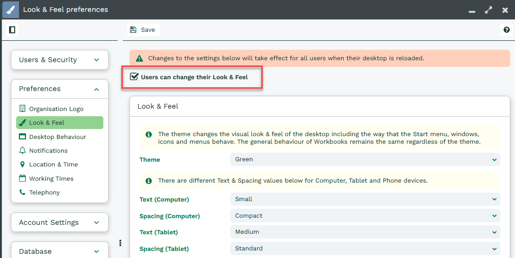The image size is (515, 258).
Task: Click the Organisation Logo building icon
Action: [x=22, y=109]
